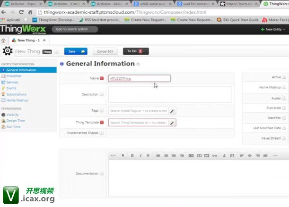Click help icon beside Documentation label
Screen dimensions: 289x207
coord(102,174)
